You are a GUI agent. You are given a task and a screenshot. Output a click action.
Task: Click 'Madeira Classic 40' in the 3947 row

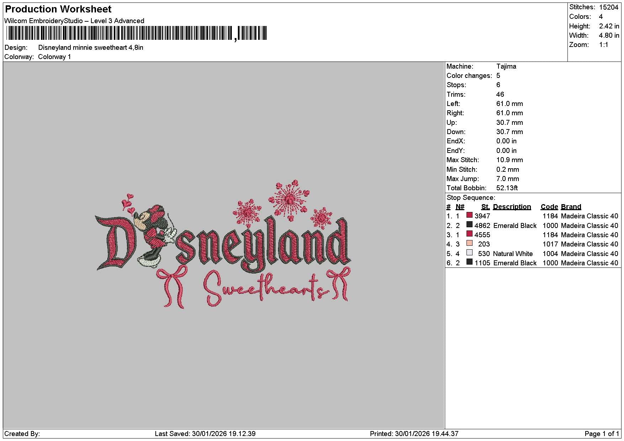pos(590,216)
